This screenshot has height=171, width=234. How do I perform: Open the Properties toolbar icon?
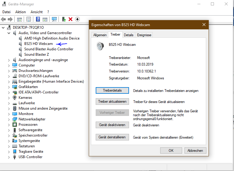coord(29,19)
